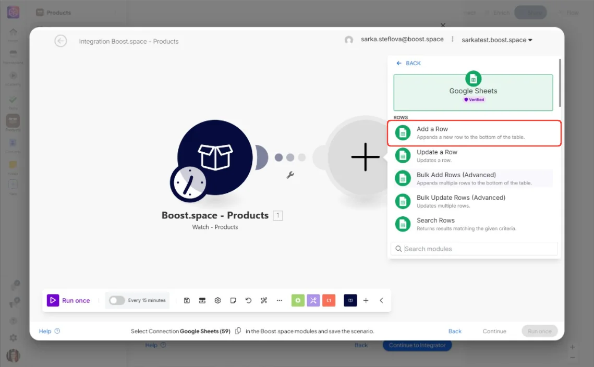Open the green flow control tools icon
This screenshot has height=367, width=594.
(x=298, y=300)
